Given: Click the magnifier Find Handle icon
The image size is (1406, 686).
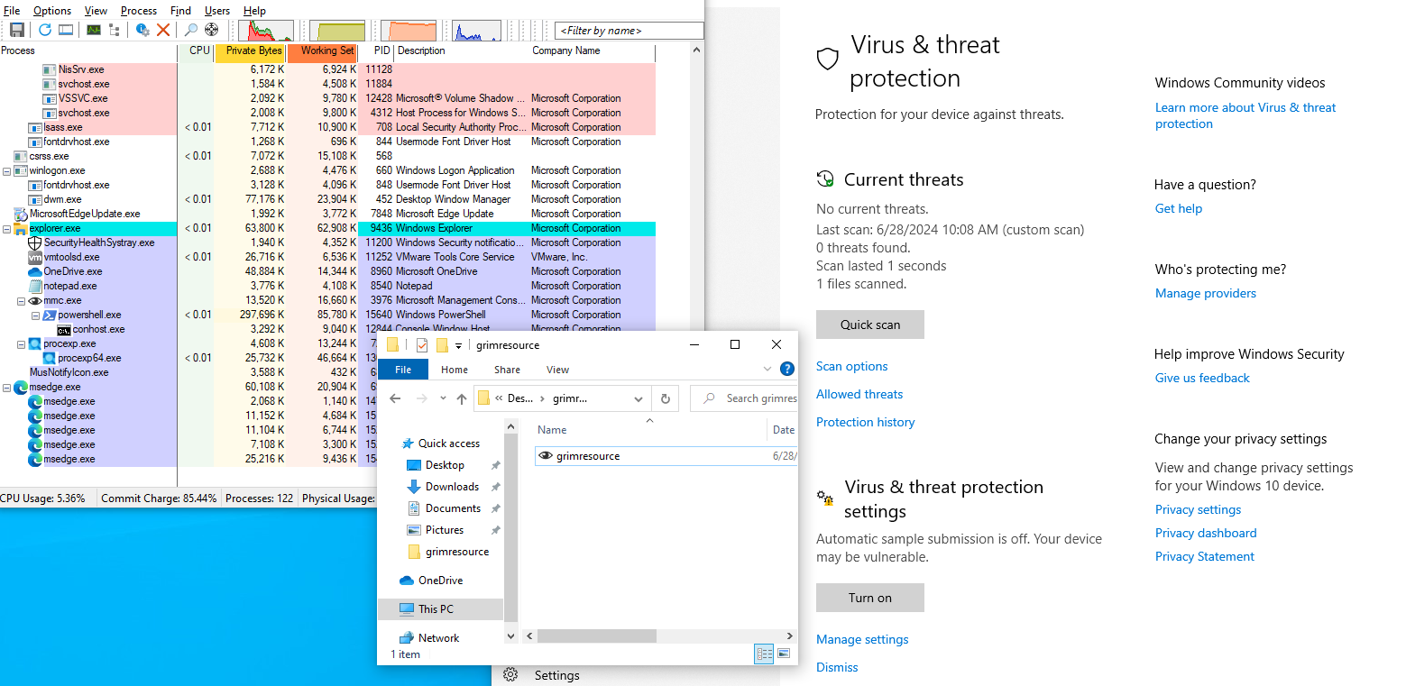Looking at the screenshot, I should [191, 30].
